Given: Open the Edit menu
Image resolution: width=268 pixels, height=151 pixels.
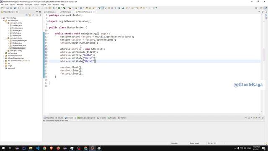Looking at the screenshot, I should (7, 5).
